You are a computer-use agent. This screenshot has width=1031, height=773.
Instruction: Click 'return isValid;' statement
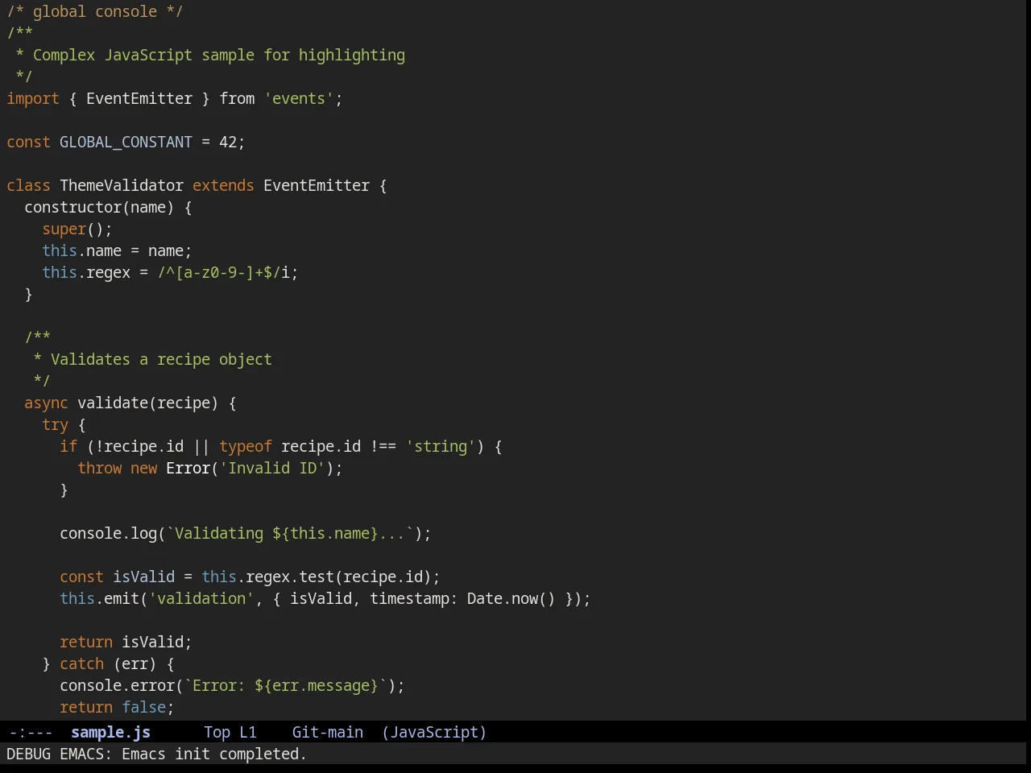(x=126, y=642)
